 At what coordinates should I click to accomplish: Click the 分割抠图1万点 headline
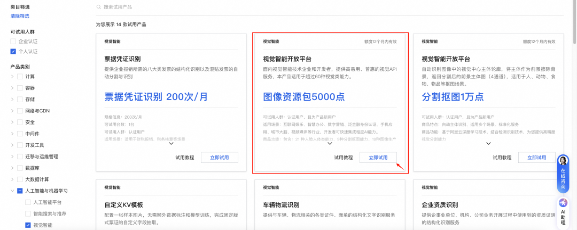453,97
